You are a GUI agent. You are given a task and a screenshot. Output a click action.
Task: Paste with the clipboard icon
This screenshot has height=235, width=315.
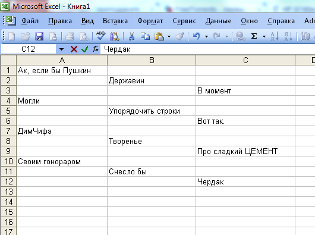click(159, 36)
